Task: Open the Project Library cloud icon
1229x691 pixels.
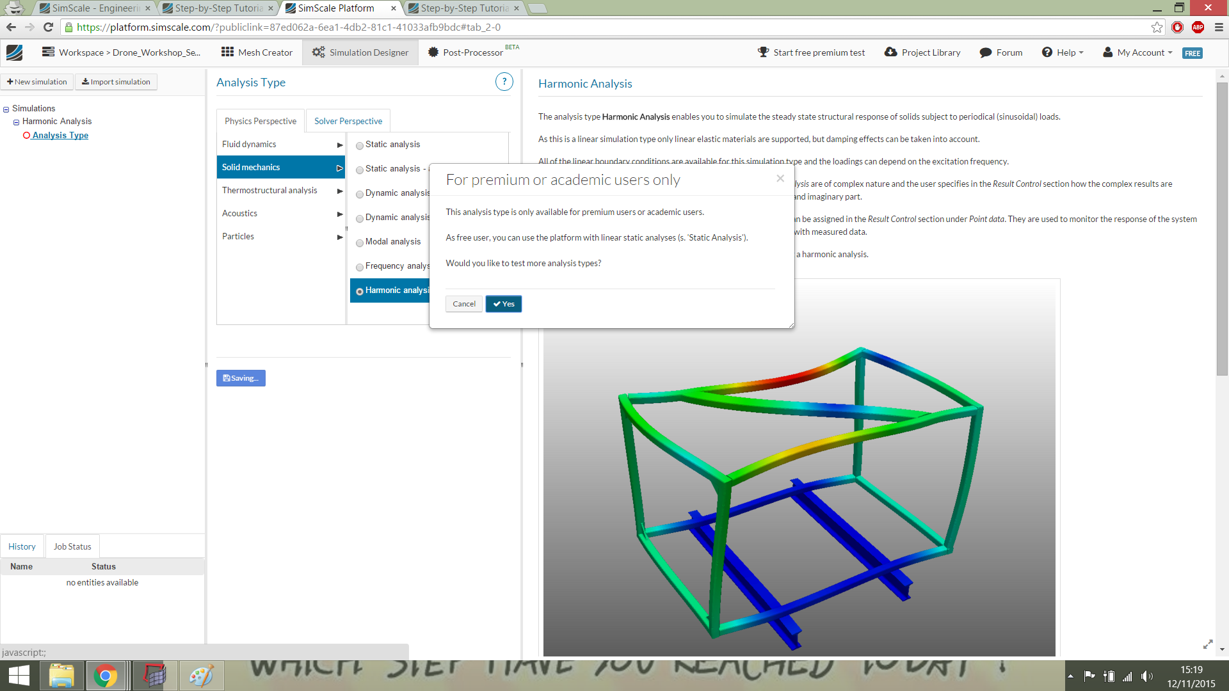Action: [x=890, y=52]
